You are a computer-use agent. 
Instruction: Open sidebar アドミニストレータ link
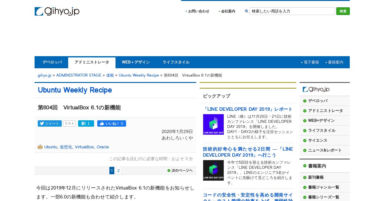coord(325,111)
